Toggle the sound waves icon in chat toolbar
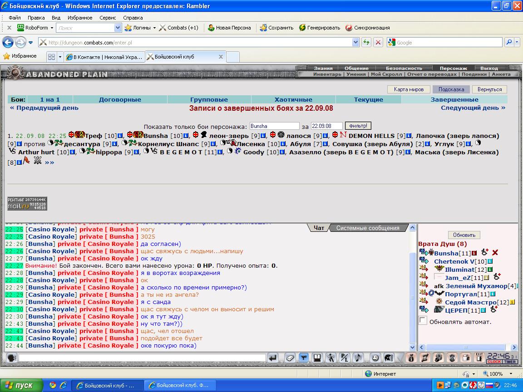Viewport: 523px width, 392px height. point(358,358)
